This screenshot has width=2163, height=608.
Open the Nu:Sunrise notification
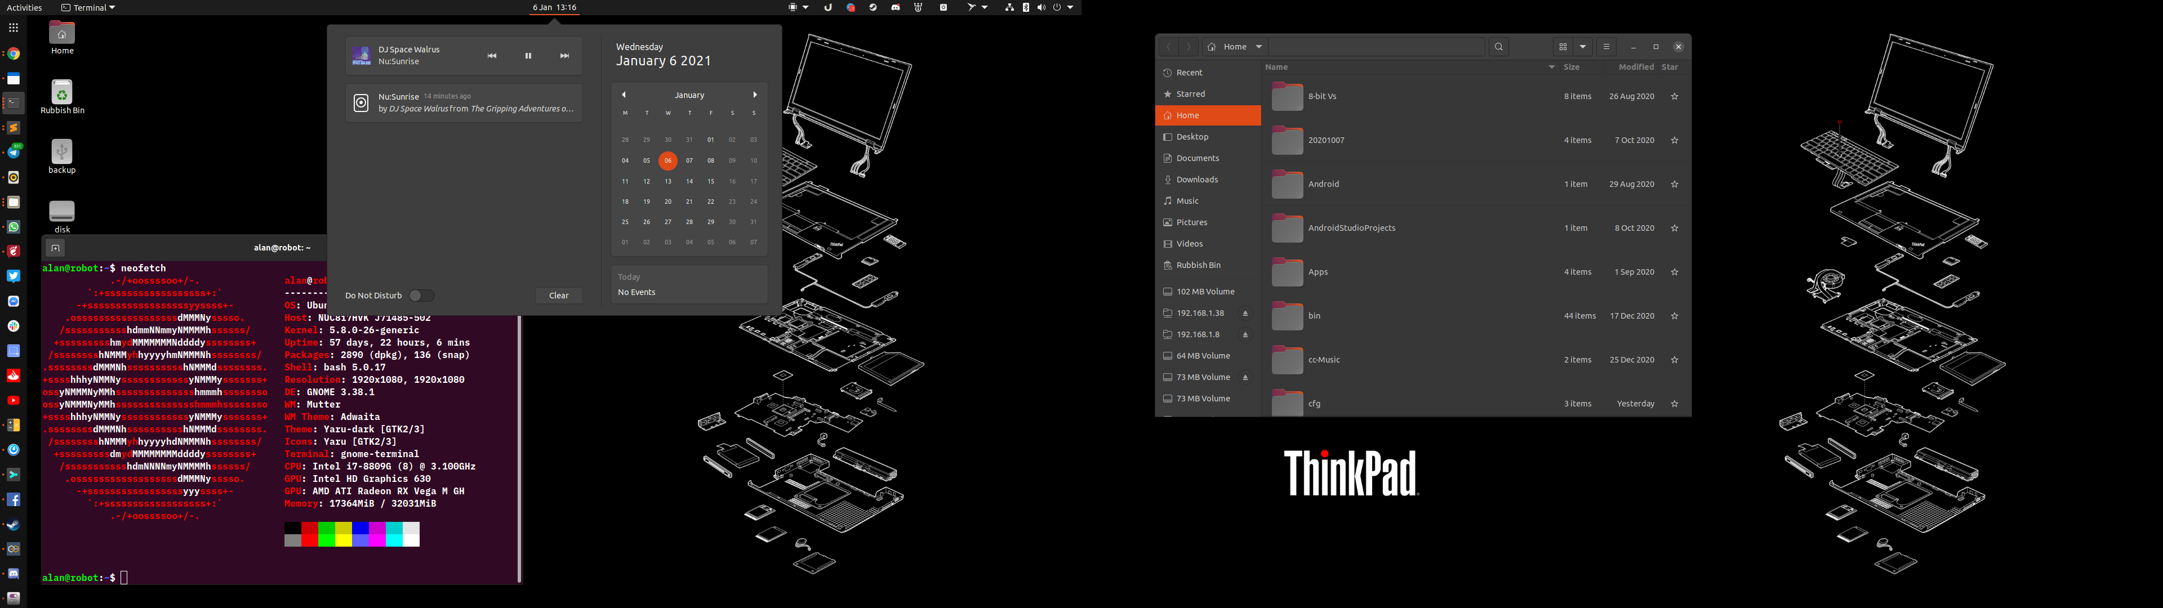coord(464,102)
